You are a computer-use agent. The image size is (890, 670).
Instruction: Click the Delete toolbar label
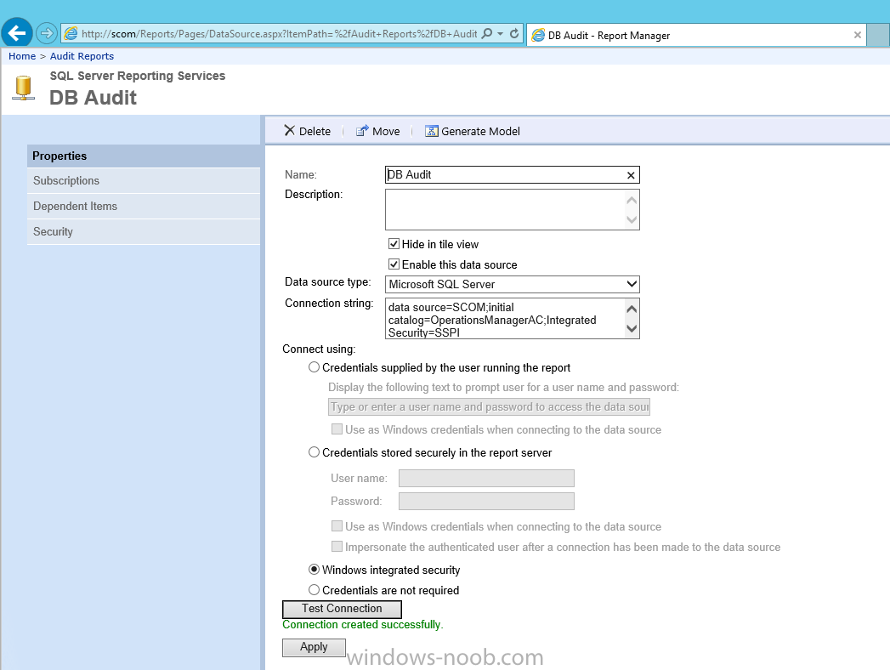(315, 131)
